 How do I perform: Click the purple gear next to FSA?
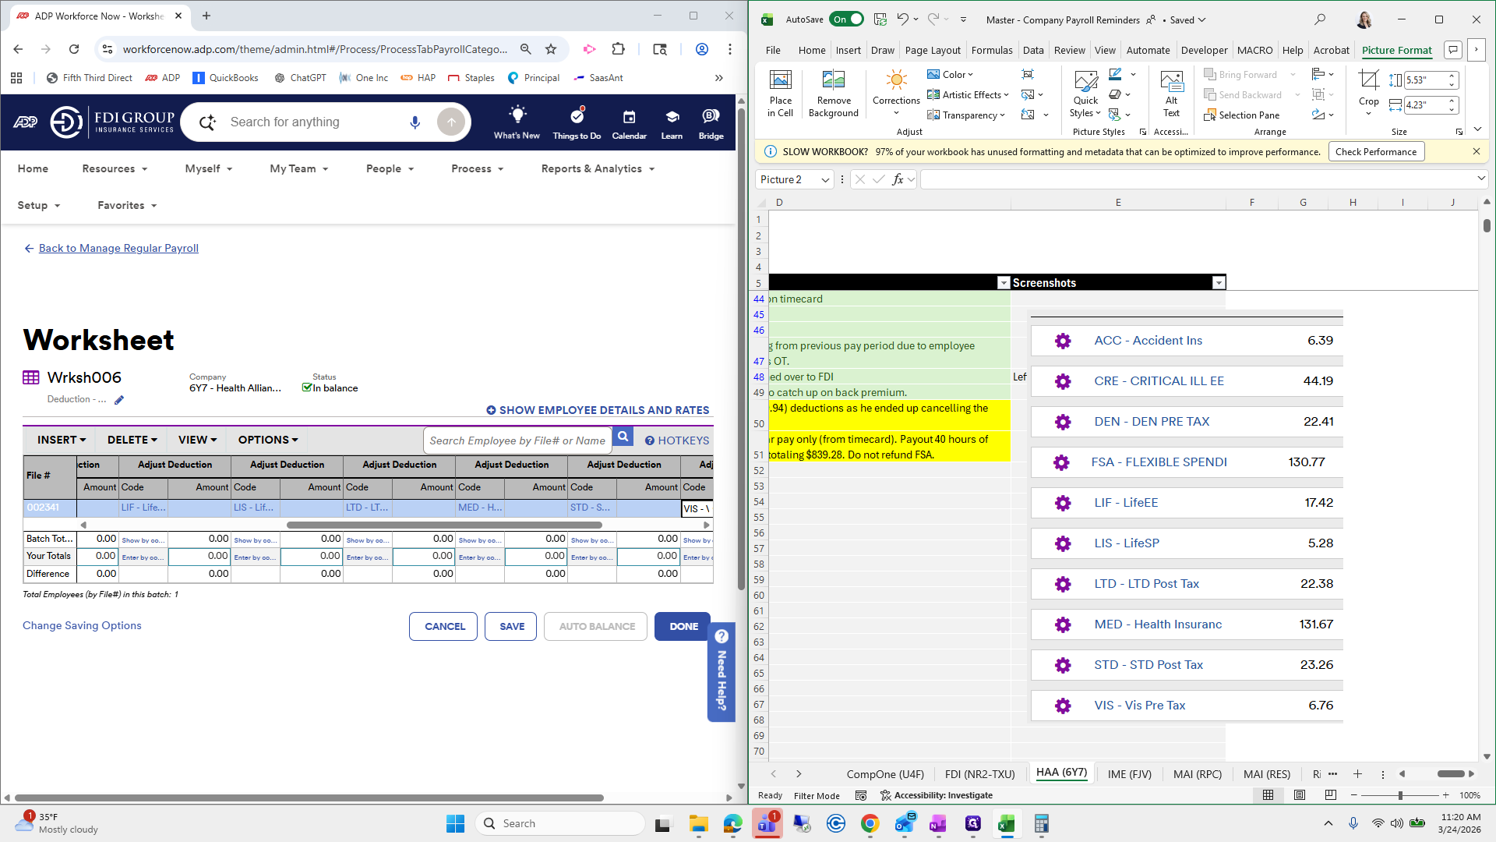tap(1061, 462)
